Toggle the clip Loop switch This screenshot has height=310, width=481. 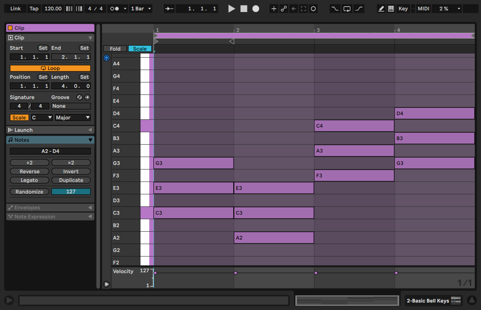50,68
